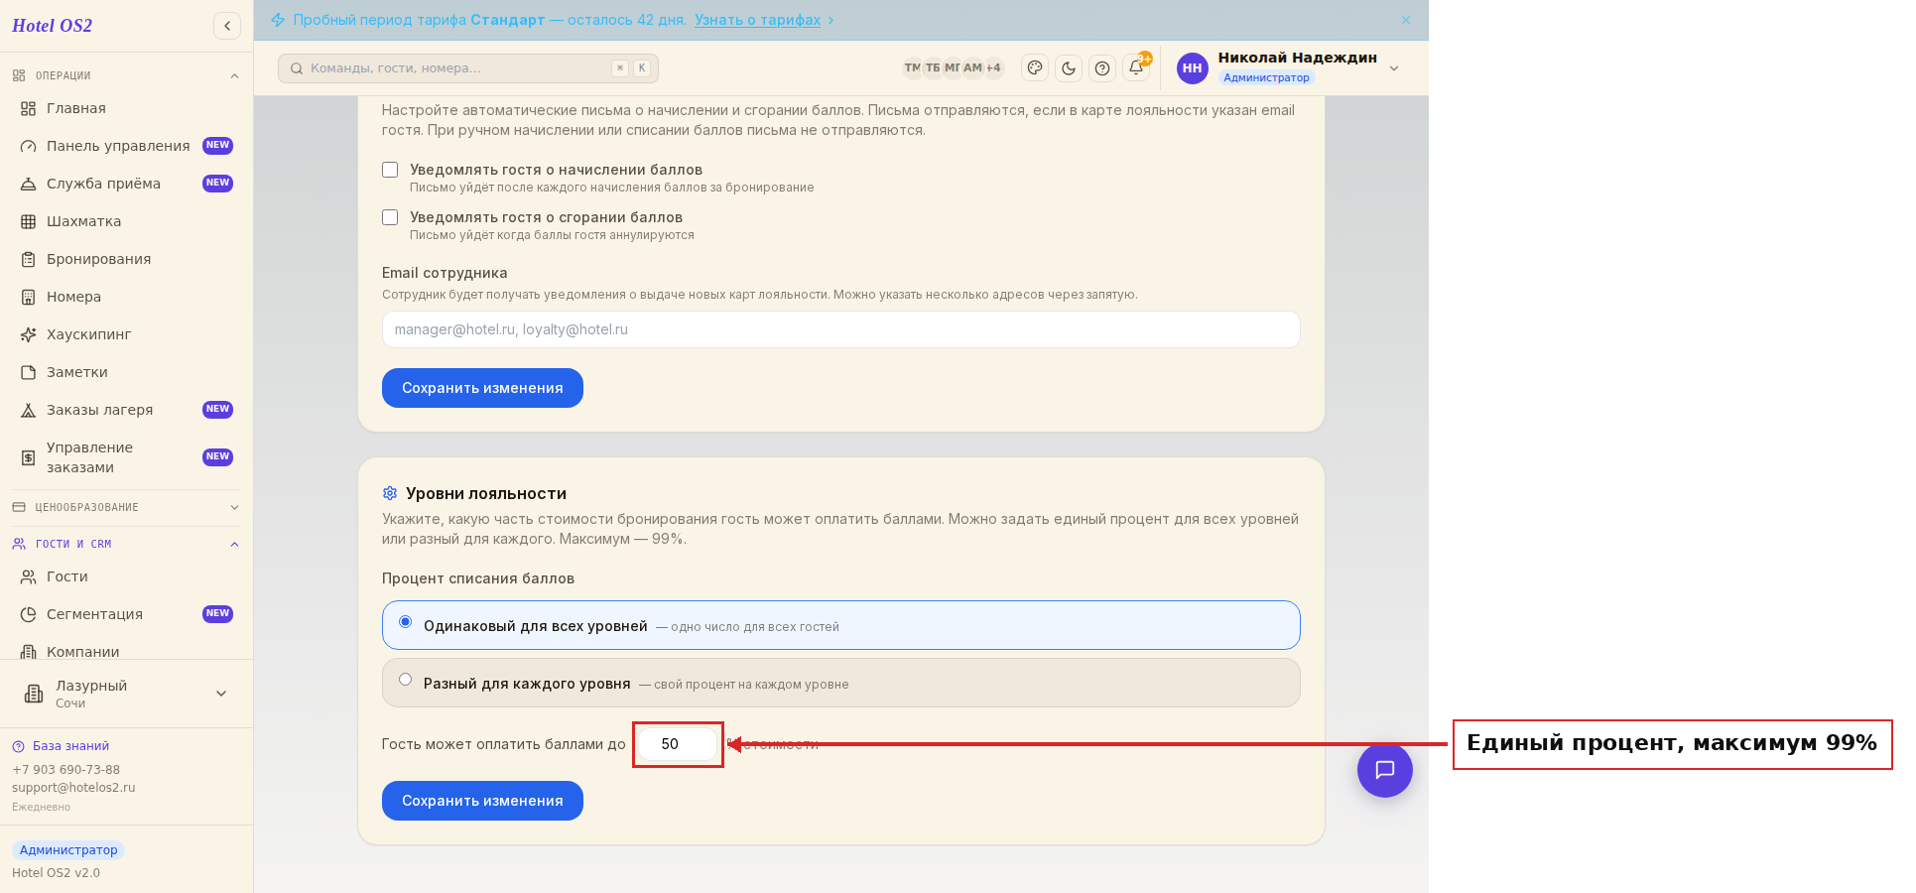
Task: Open notifications bell icon
Action: pyautogui.click(x=1136, y=68)
